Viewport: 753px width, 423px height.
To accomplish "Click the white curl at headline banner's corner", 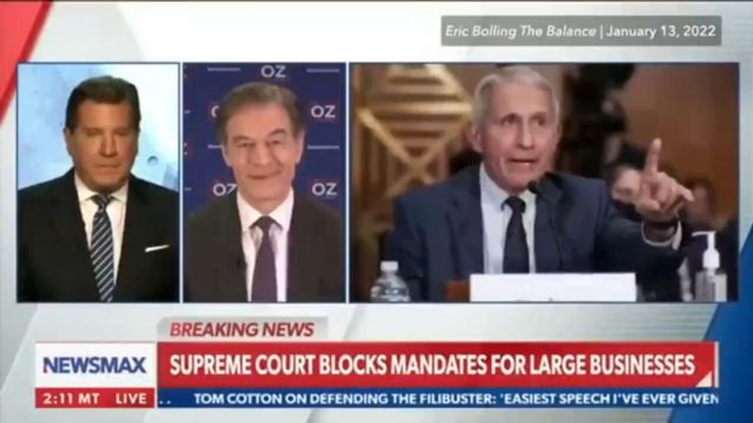I will (707, 379).
